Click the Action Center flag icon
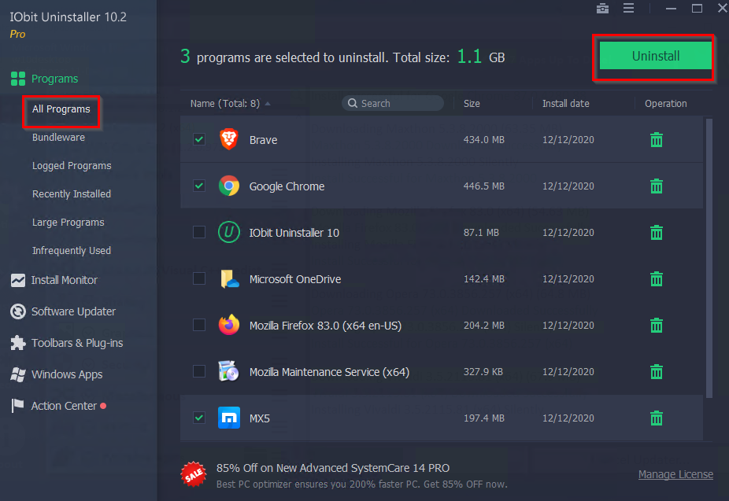The height and width of the screenshot is (501, 729). pos(17,406)
